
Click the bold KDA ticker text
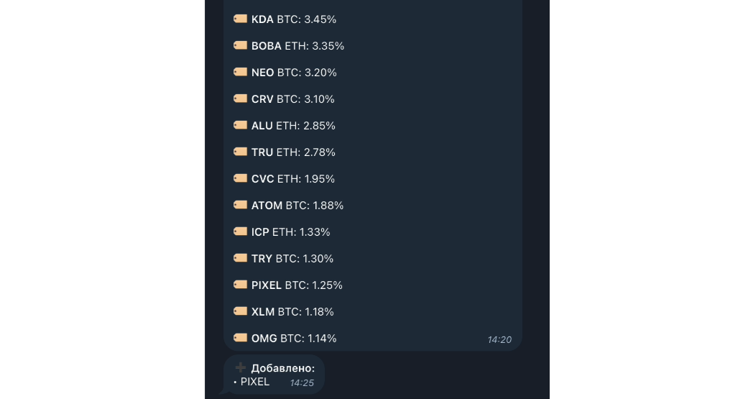pyautogui.click(x=262, y=19)
